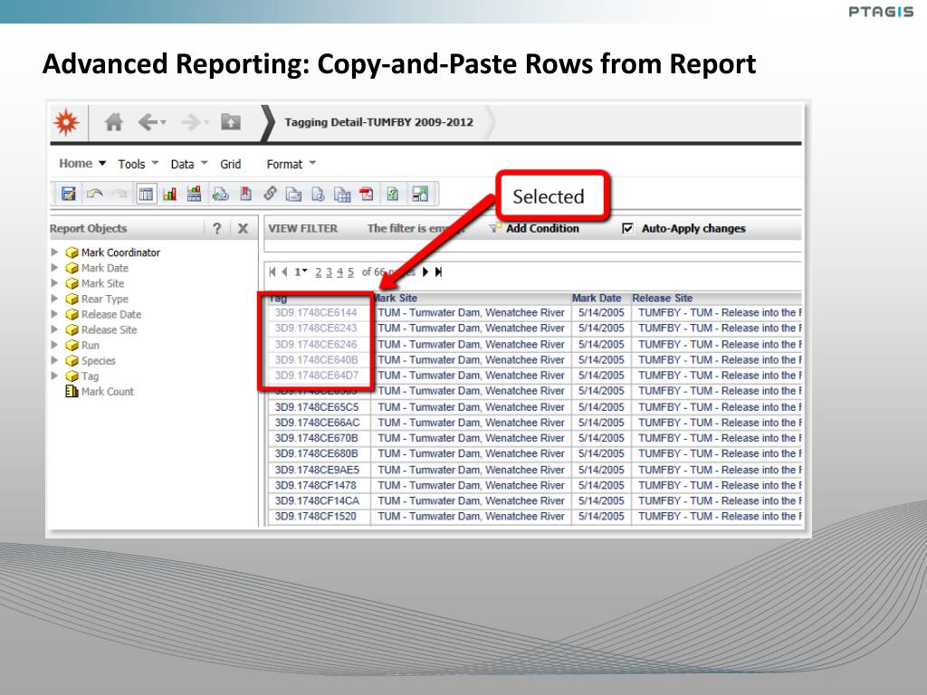Go to the Home page icon

113,122
